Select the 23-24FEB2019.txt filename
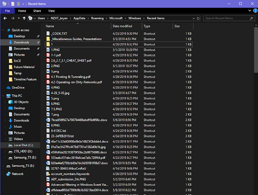The width and height of the screenshot is (258, 195). 62,136
